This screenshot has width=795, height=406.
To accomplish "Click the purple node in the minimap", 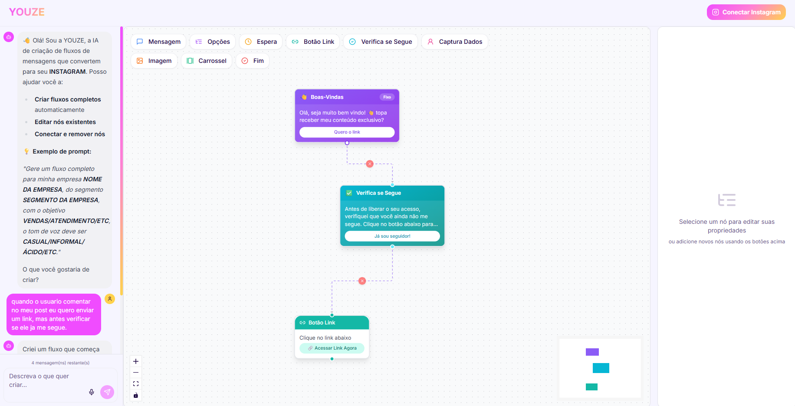I will (592, 352).
